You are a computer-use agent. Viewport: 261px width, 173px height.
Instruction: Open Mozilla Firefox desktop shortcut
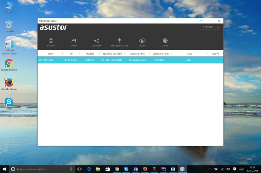pyautogui.click(x=9, y=82)
